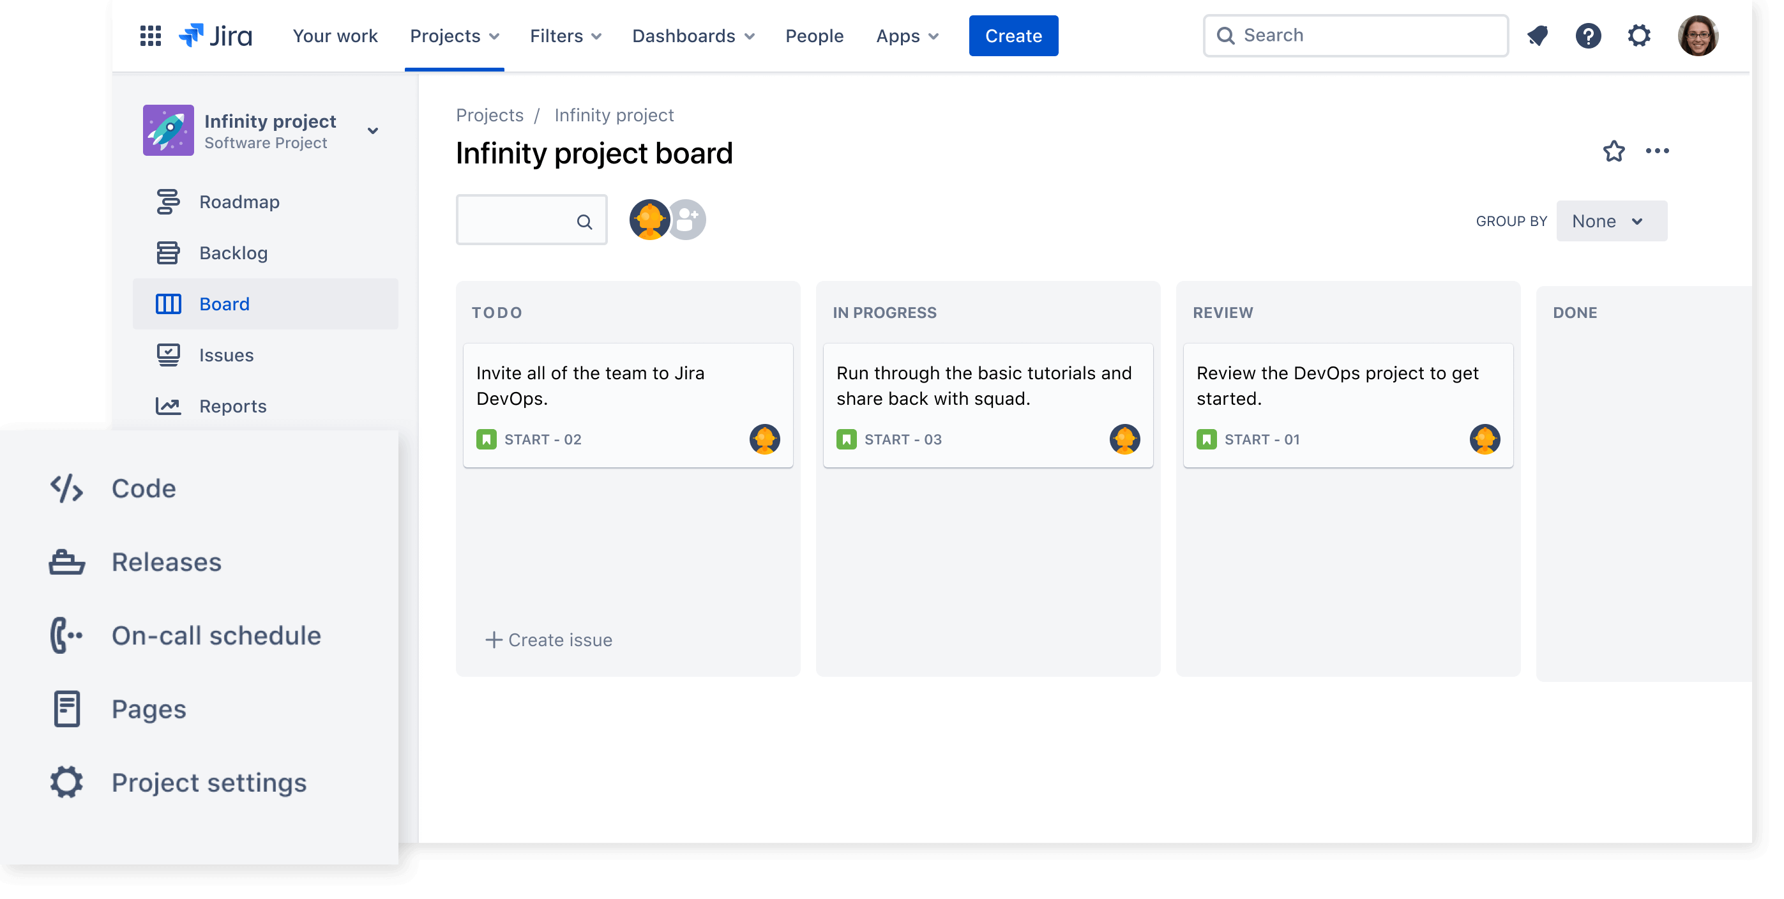Expand the Projects dropdown menu

coord(454,34)
